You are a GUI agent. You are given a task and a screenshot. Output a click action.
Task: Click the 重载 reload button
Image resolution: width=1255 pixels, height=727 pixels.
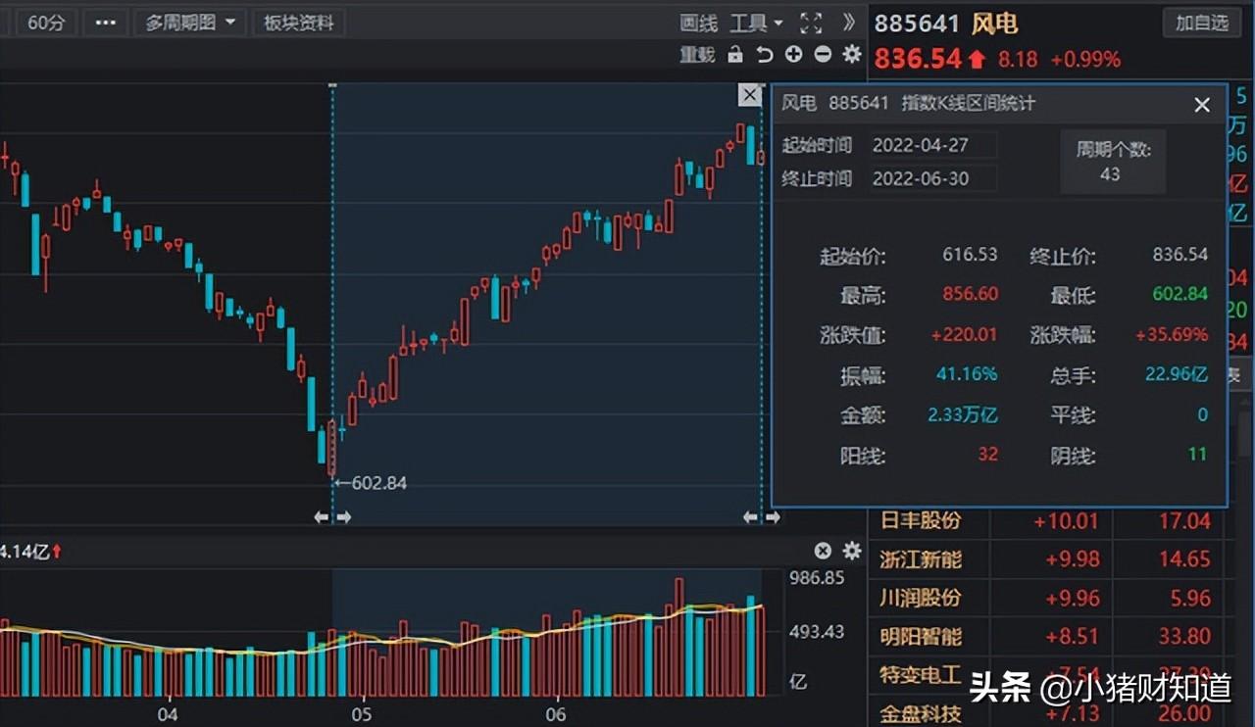[697, 56]
